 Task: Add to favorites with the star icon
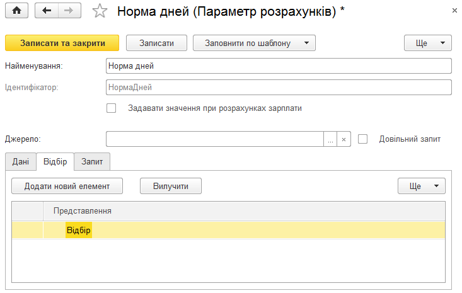pyautogui.click(x=100, y=11)
